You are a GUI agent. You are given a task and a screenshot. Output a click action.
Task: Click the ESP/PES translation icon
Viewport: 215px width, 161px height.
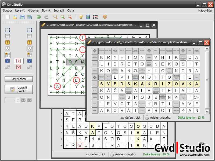(x=95, y=17)
